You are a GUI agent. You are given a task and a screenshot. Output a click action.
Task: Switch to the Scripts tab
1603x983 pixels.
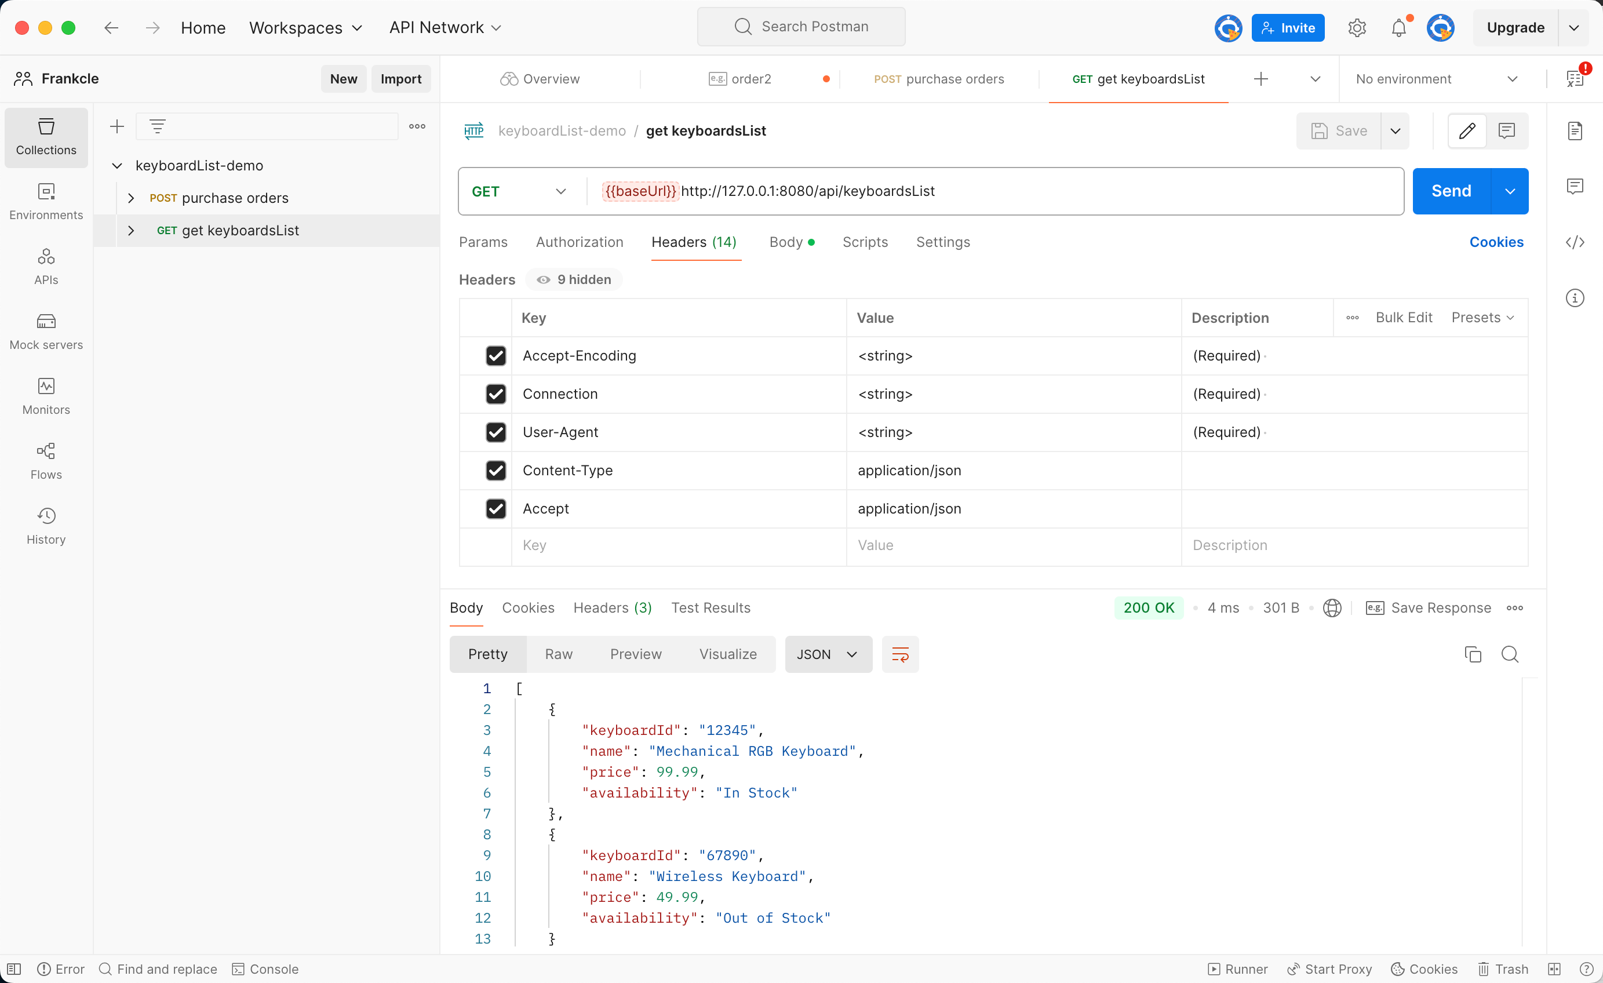865,242
